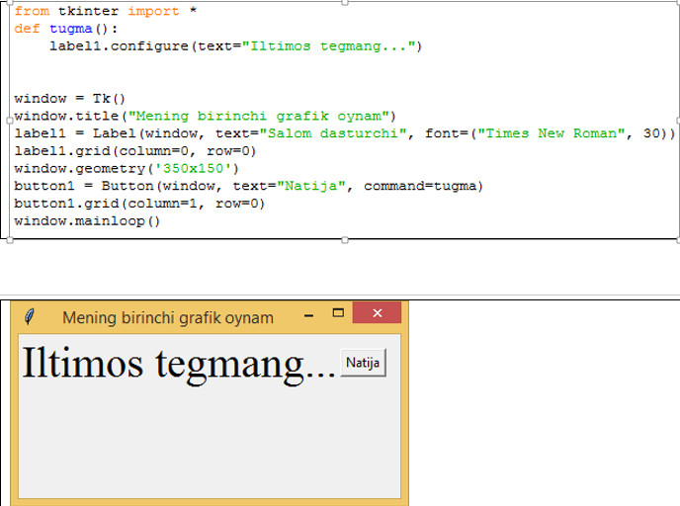
Task: Select the top-left resize handle of code image
Action: coord(9,2)
